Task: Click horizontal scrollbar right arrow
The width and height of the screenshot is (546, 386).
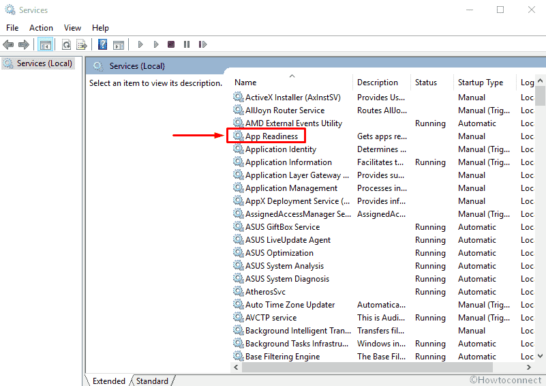Action: pos(528,367)
